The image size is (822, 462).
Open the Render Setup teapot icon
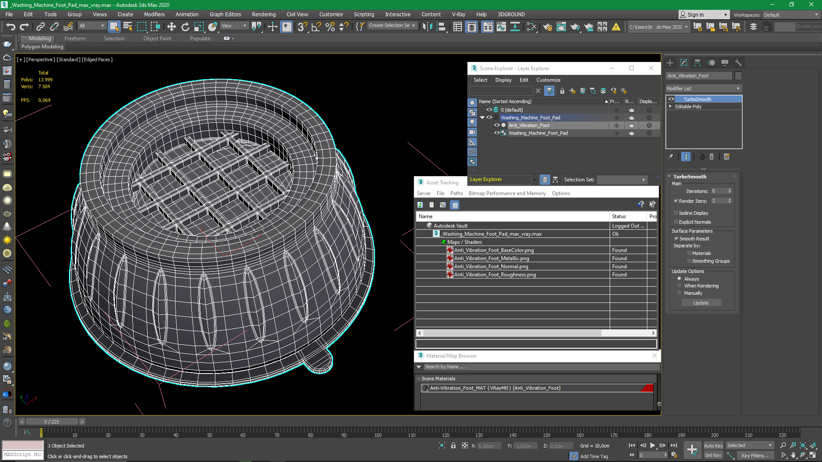[x=548, y=27]
